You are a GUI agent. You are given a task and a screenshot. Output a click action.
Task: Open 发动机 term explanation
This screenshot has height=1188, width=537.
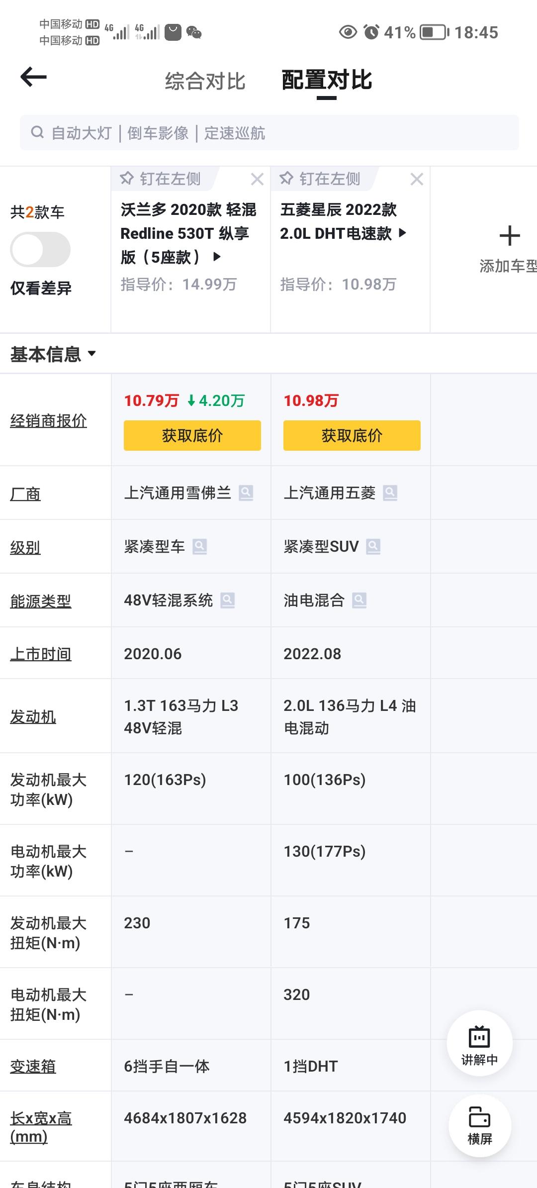(x=33, y=717)
